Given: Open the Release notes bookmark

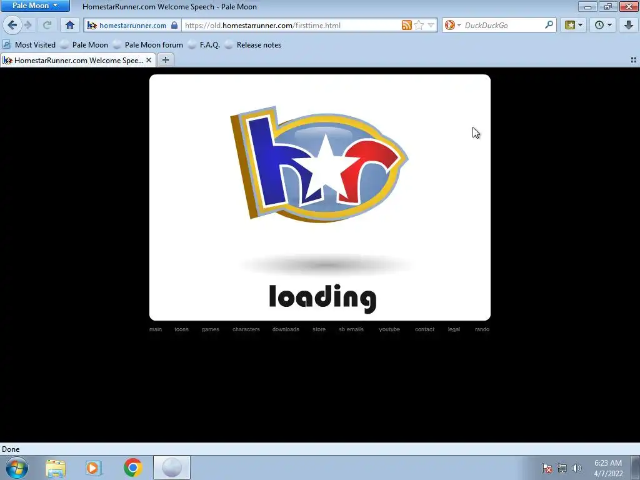Looking at the screenshot, I should click(x=253, y=45).
